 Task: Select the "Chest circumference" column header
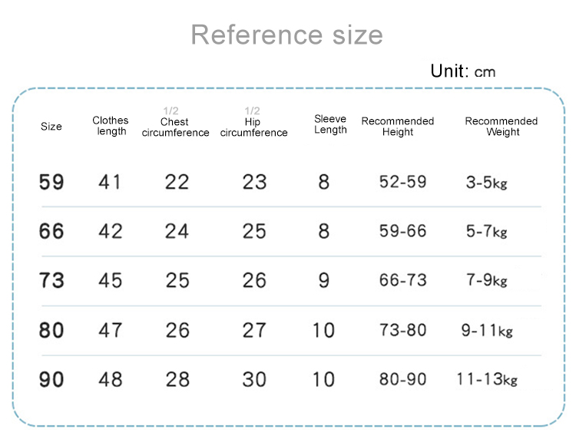175,127
